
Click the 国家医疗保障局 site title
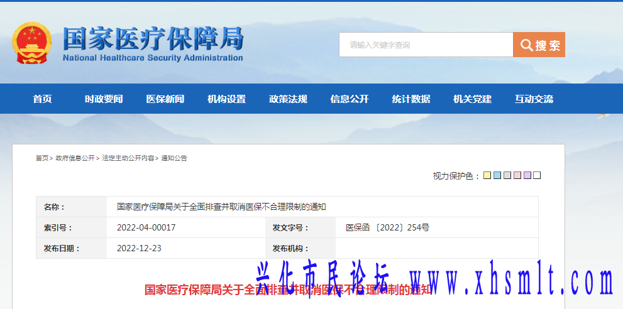[x=153, y=39]
